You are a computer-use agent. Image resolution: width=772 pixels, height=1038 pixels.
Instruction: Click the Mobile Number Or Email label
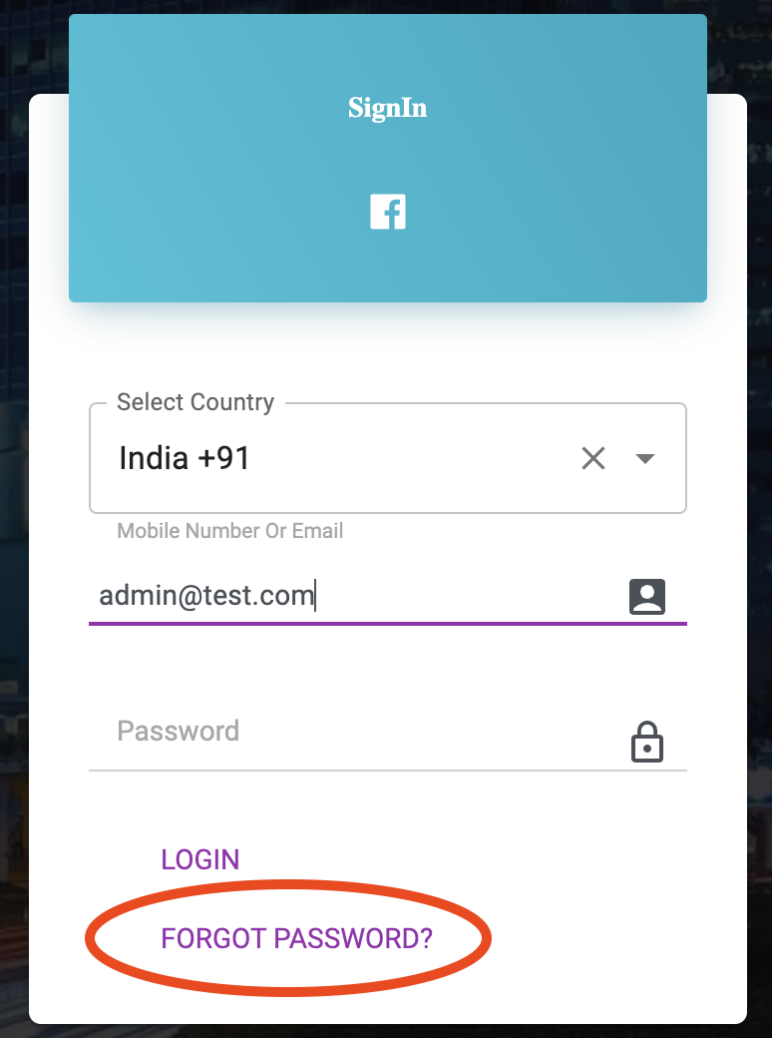tap(229, 530)
